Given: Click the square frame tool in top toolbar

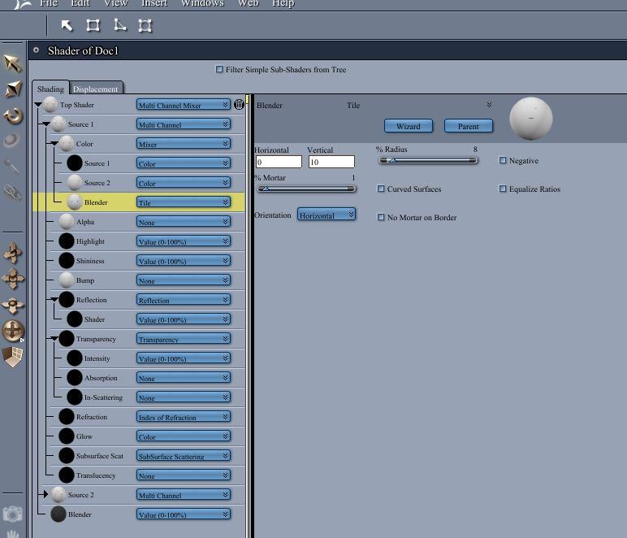Looking at the screenshot, I should [x=93, y=26].
